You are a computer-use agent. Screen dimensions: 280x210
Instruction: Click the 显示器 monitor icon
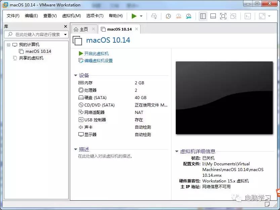[x=81, y=134]
